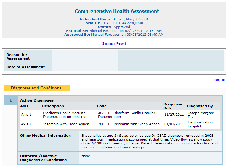Click the Active Diagnoses heading
This screenshot has height=166, width=228.
click(x=37, y=100)
